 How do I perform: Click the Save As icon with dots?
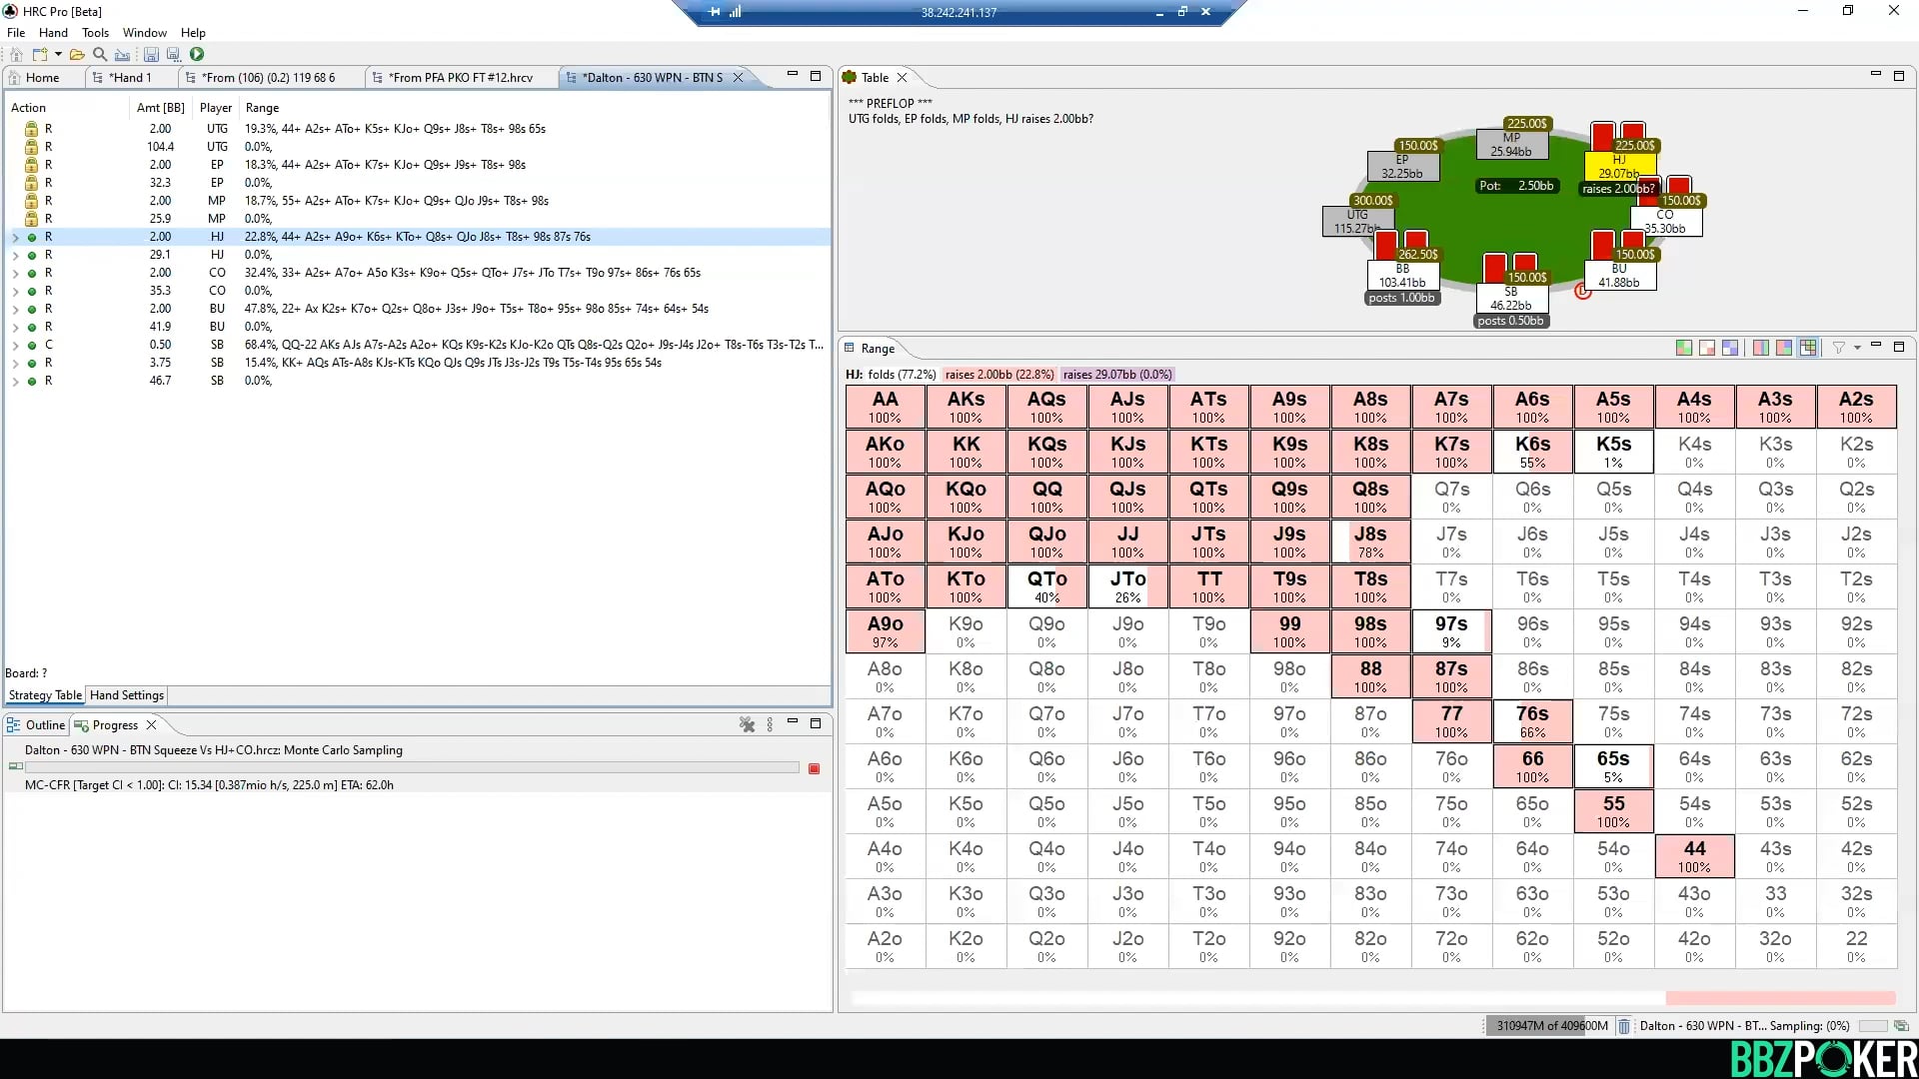click(173, 55)
